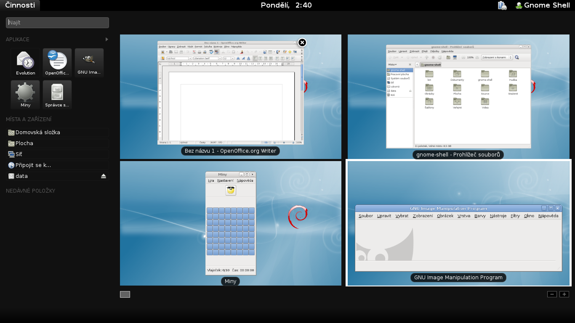Open the Barvy menu in GIMP window
This screenshot has height=323, width=575.
(x=480, y=216)
